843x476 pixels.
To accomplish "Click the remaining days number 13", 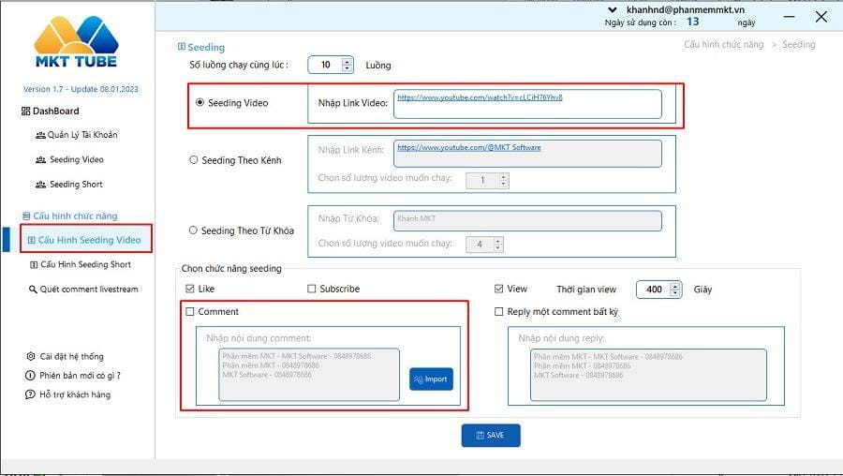I will (x=692, y=22).
